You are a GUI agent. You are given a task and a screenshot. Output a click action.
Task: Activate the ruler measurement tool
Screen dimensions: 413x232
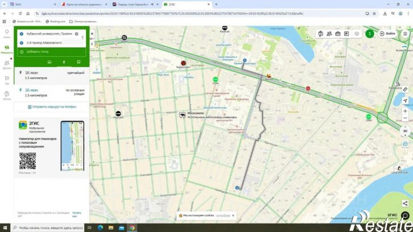pyautogui.click(x=405, y=90)
